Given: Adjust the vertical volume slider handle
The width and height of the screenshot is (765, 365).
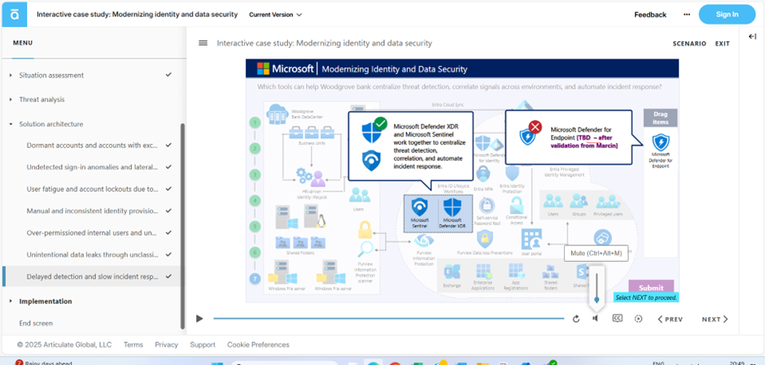Looking at the screenshot, I should click(x=597, y=300).
